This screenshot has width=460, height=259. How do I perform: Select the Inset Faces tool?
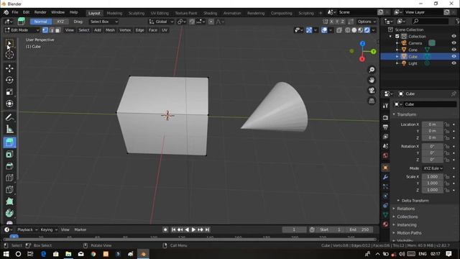point(9,154)
